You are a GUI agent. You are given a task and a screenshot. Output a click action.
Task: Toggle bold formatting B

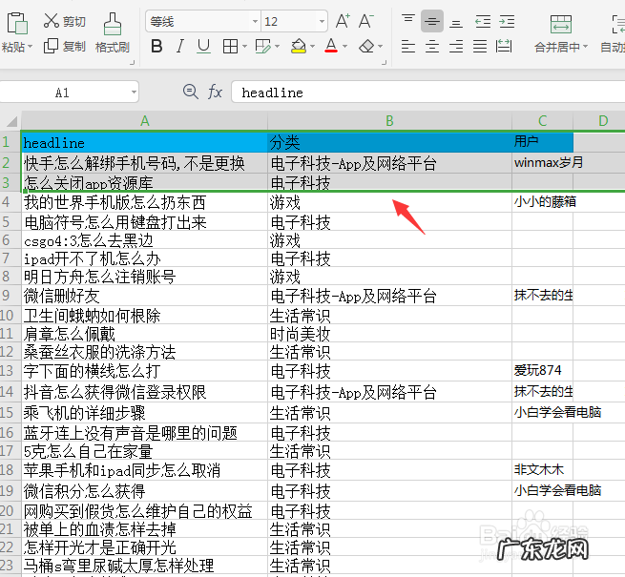click(x=156, y=46)
